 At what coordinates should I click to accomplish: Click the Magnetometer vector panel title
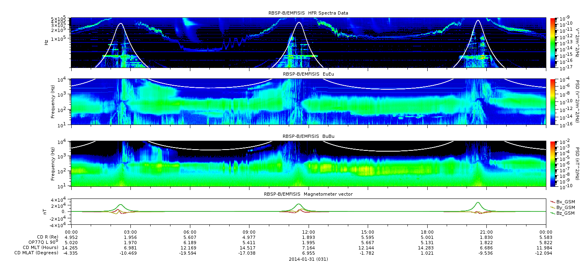pos(308,194)
